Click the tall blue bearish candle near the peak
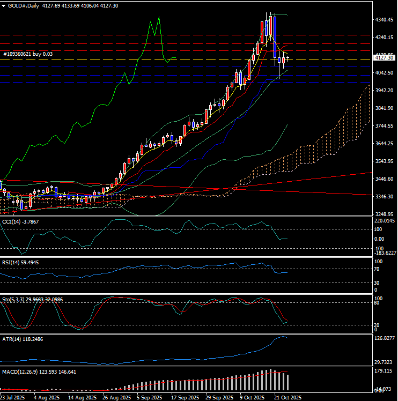398x401 pixels. [275, 36]
